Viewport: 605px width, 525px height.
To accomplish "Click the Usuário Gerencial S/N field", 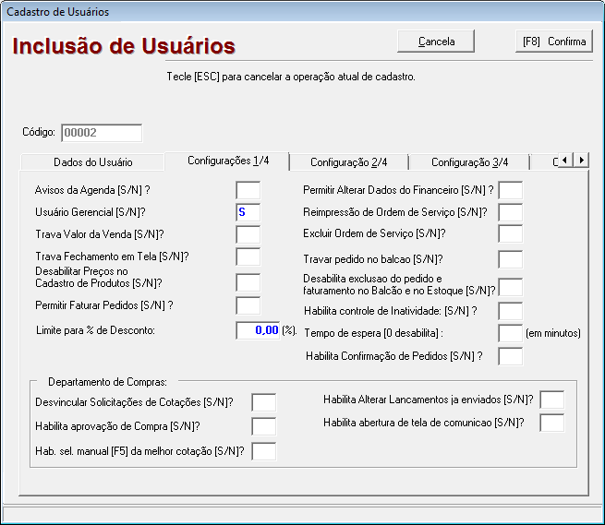I will coord(248,212).
